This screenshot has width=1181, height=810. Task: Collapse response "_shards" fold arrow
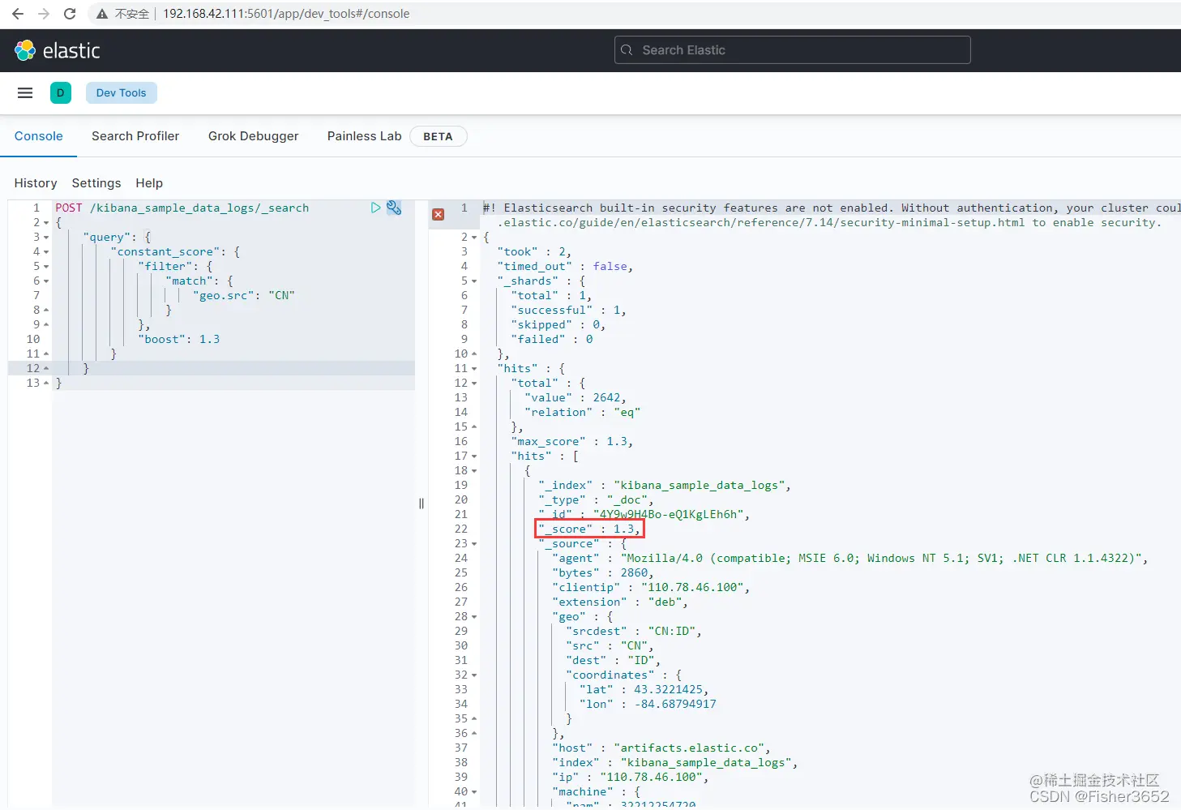point(474,281)
